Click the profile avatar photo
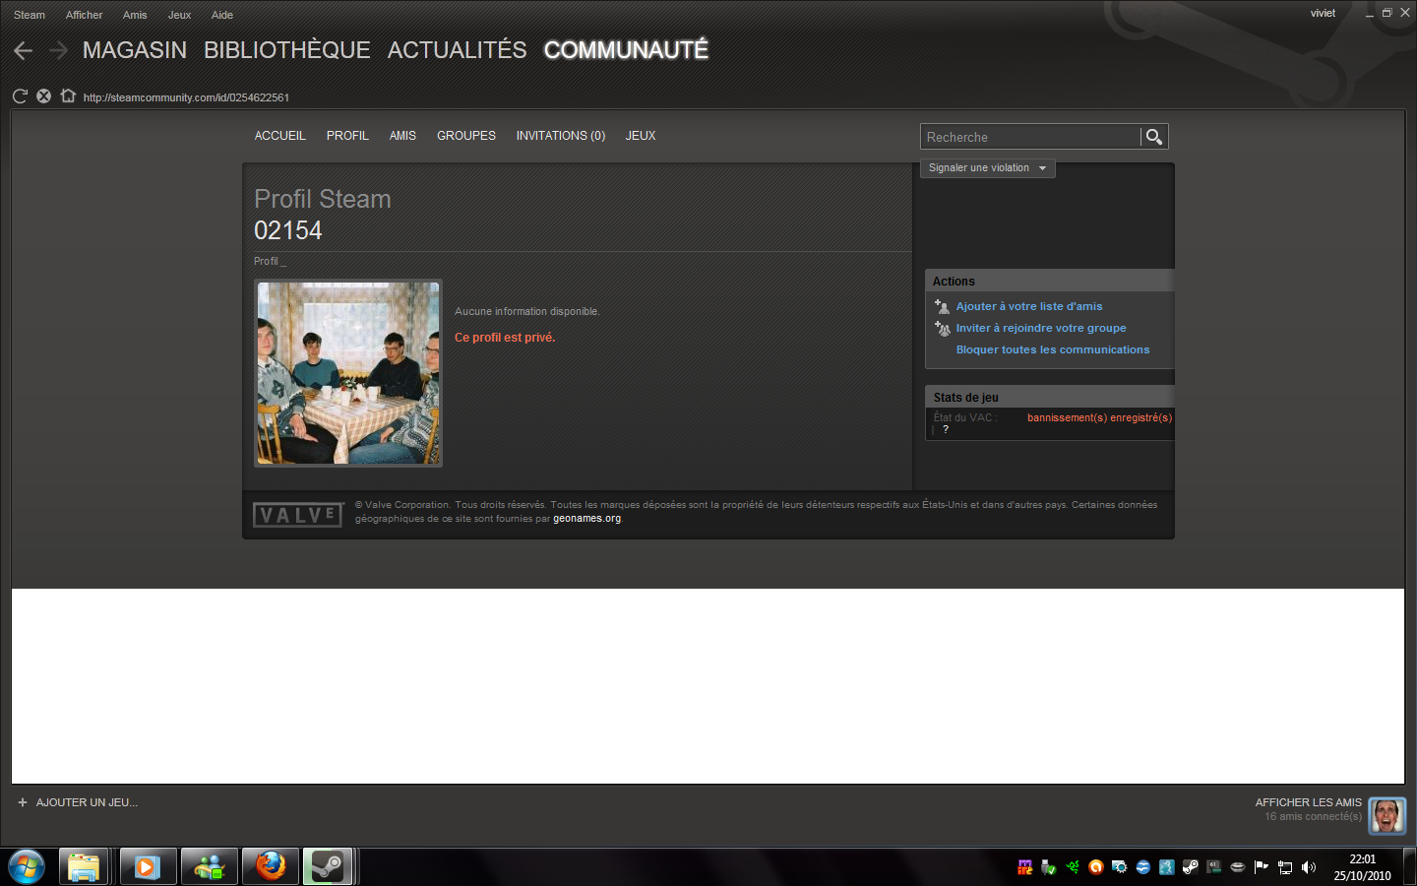Screen dimensions: 1417x886 [x=348, y=373]
